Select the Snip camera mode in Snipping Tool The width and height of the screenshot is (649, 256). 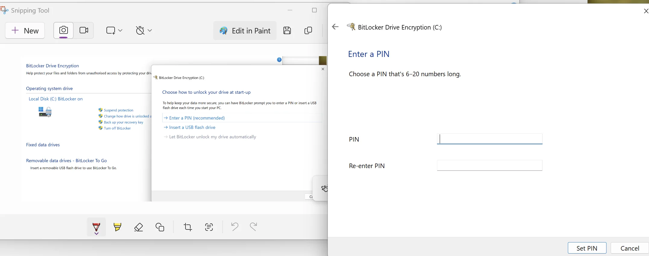[x=64, y=30]
